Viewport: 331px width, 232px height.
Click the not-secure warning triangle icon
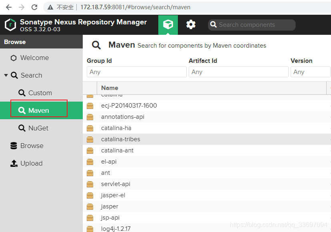[50, 7]
